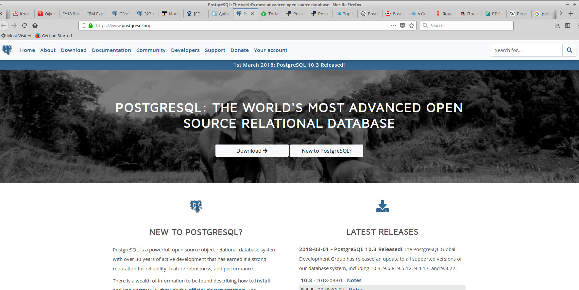Open the Developers nav item
The width and height of the screenshot is (579, 290).
click(x=185, y=50)
